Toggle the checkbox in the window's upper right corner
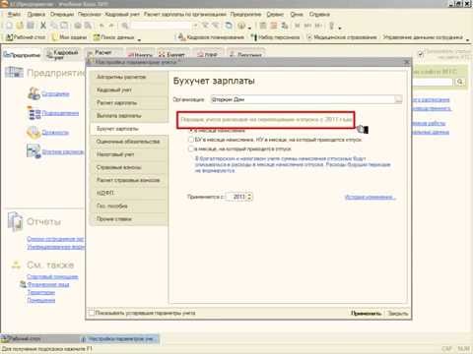 pos(421,53)
